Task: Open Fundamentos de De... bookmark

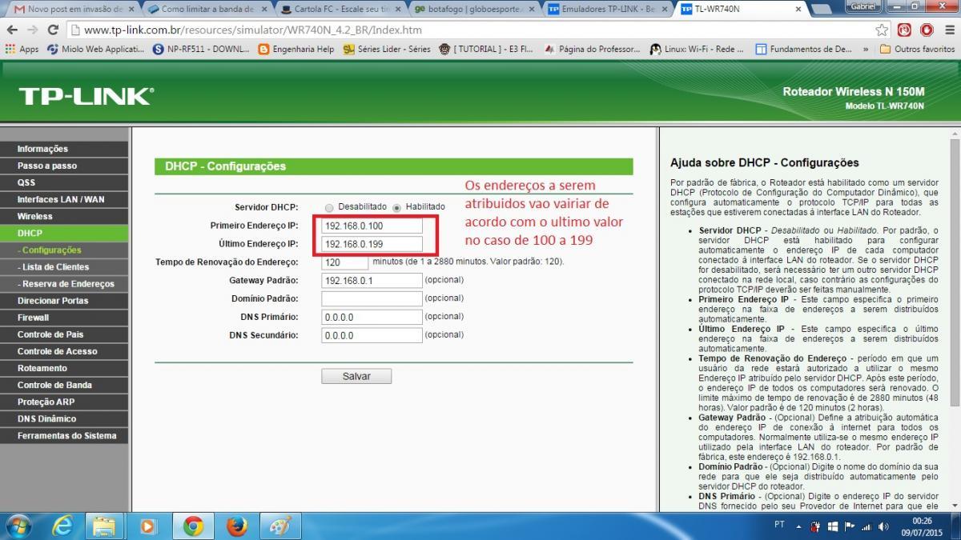Action: point(804,49)
